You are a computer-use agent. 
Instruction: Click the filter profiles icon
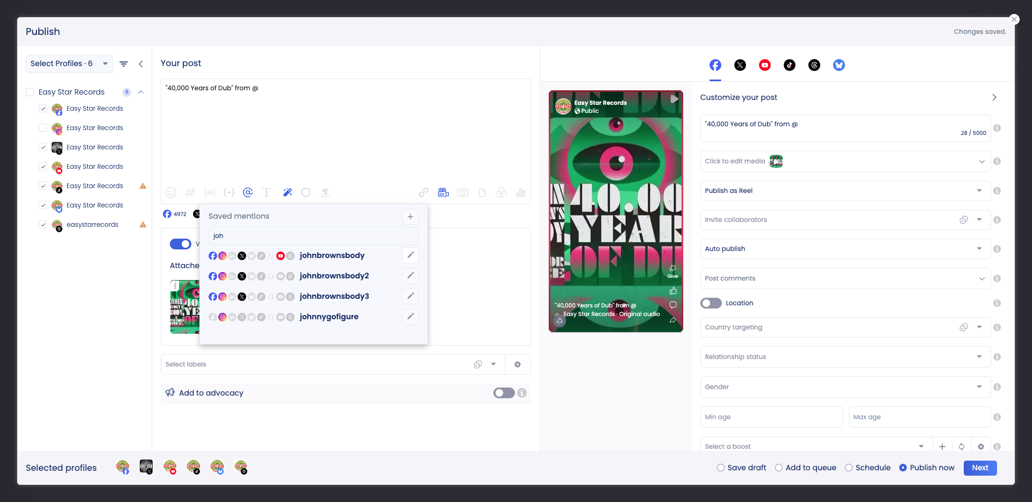coord(124,64)
